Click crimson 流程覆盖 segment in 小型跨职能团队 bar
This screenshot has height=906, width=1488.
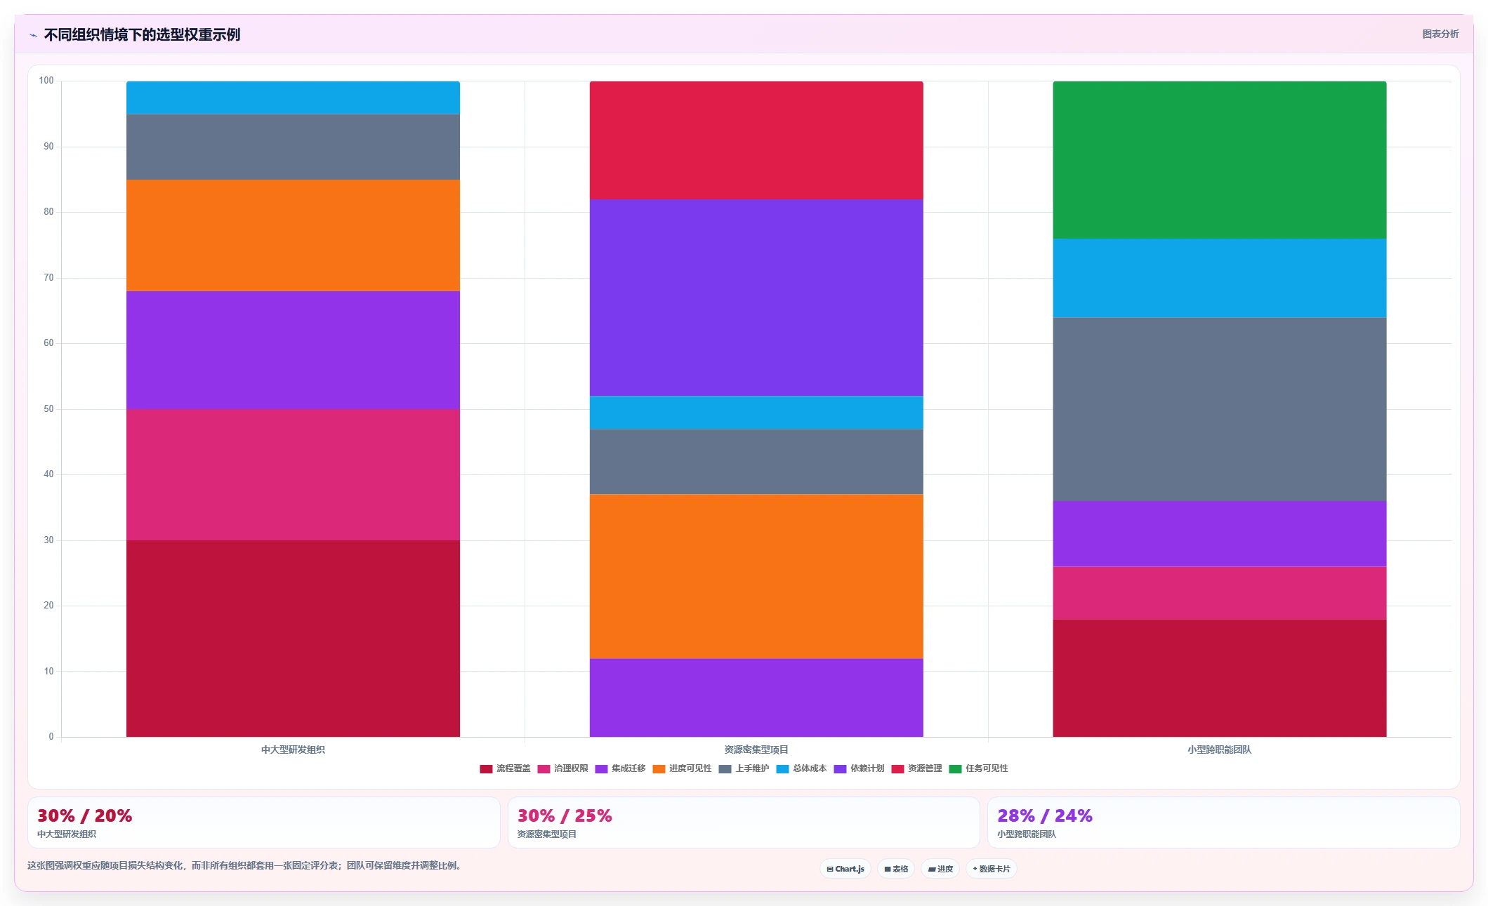[1220, 678]
